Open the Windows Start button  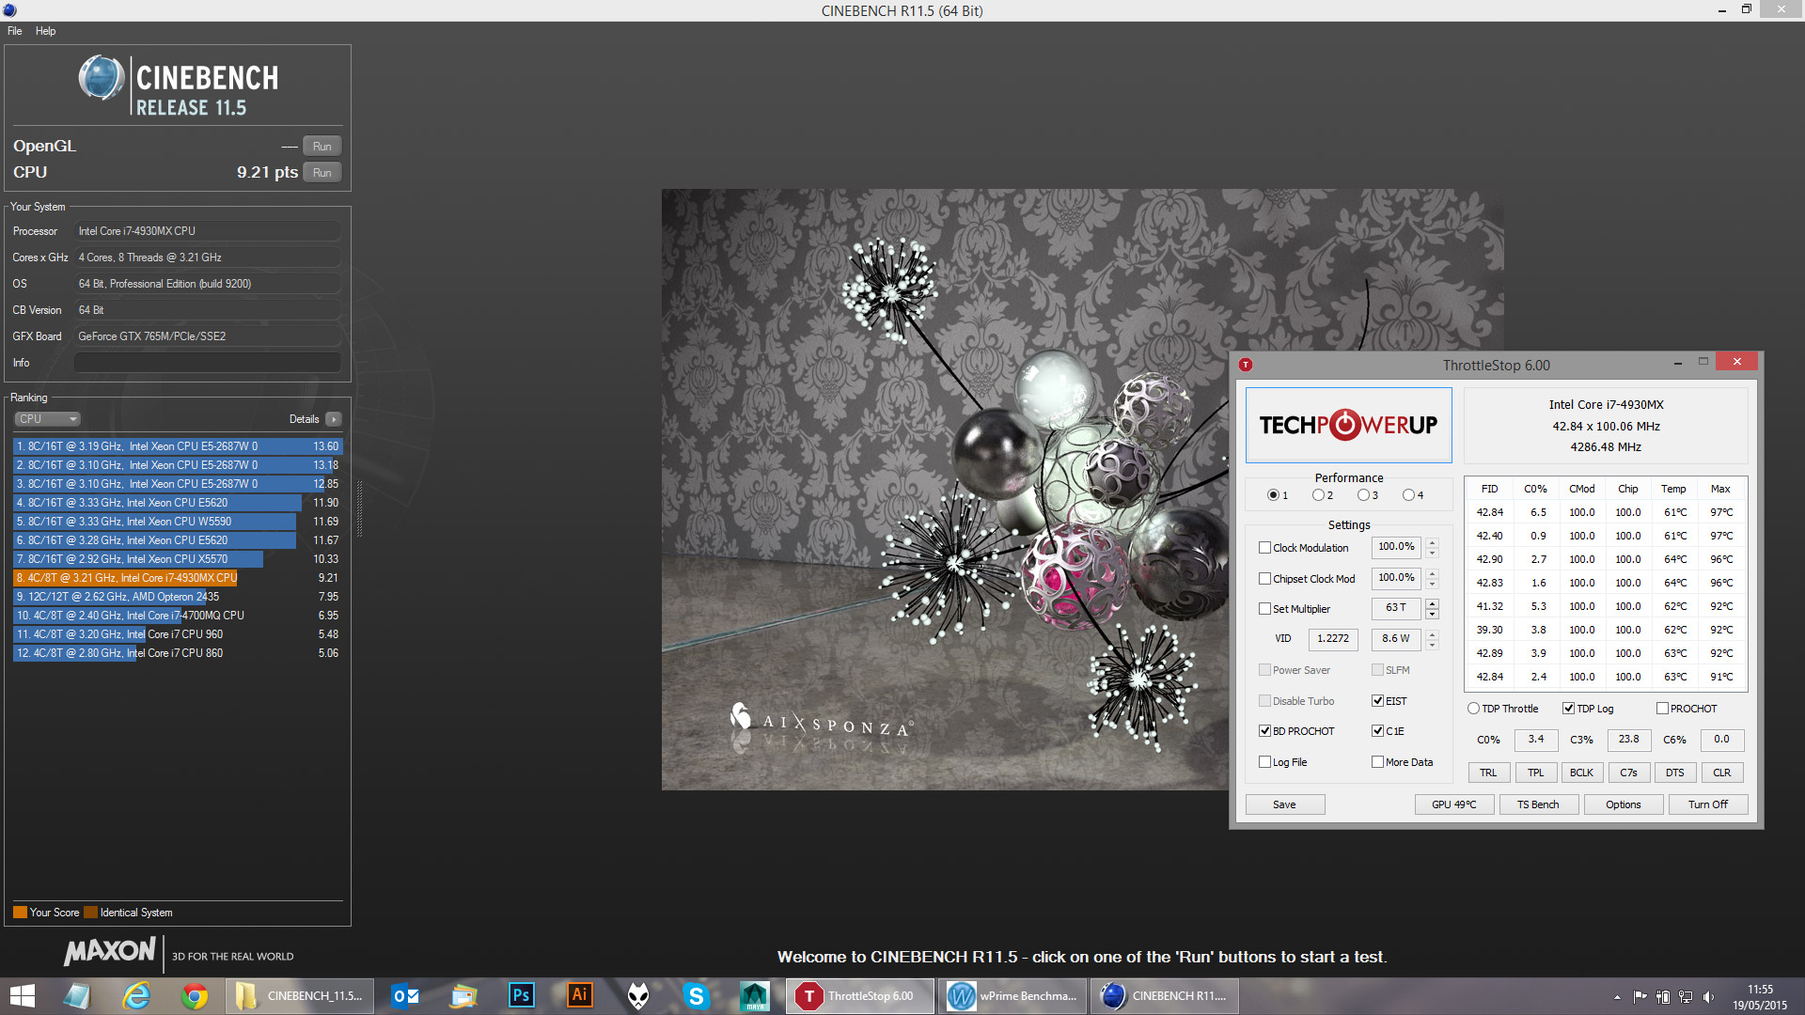23,996
